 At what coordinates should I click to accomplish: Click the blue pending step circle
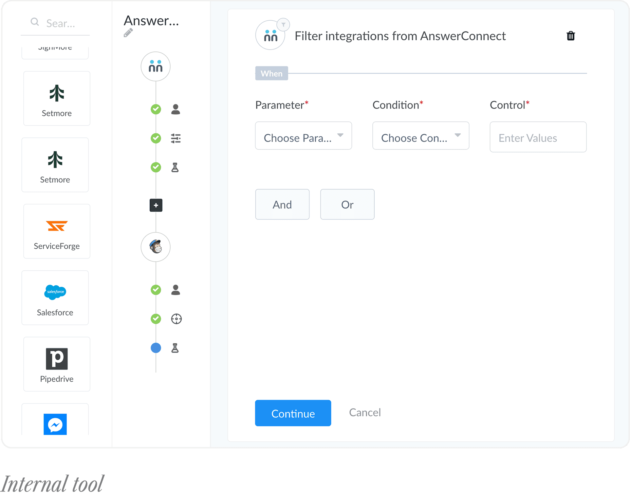click(156, 348)
